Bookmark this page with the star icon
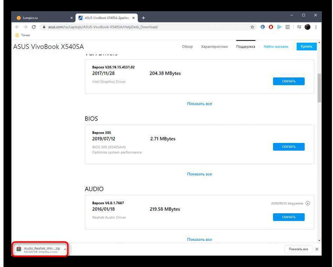The width and height of the screenshot is (333, 267). (x=252, y=27)
